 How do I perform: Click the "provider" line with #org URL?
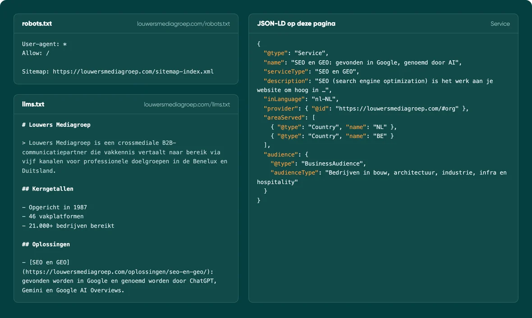tap(366, 109)
